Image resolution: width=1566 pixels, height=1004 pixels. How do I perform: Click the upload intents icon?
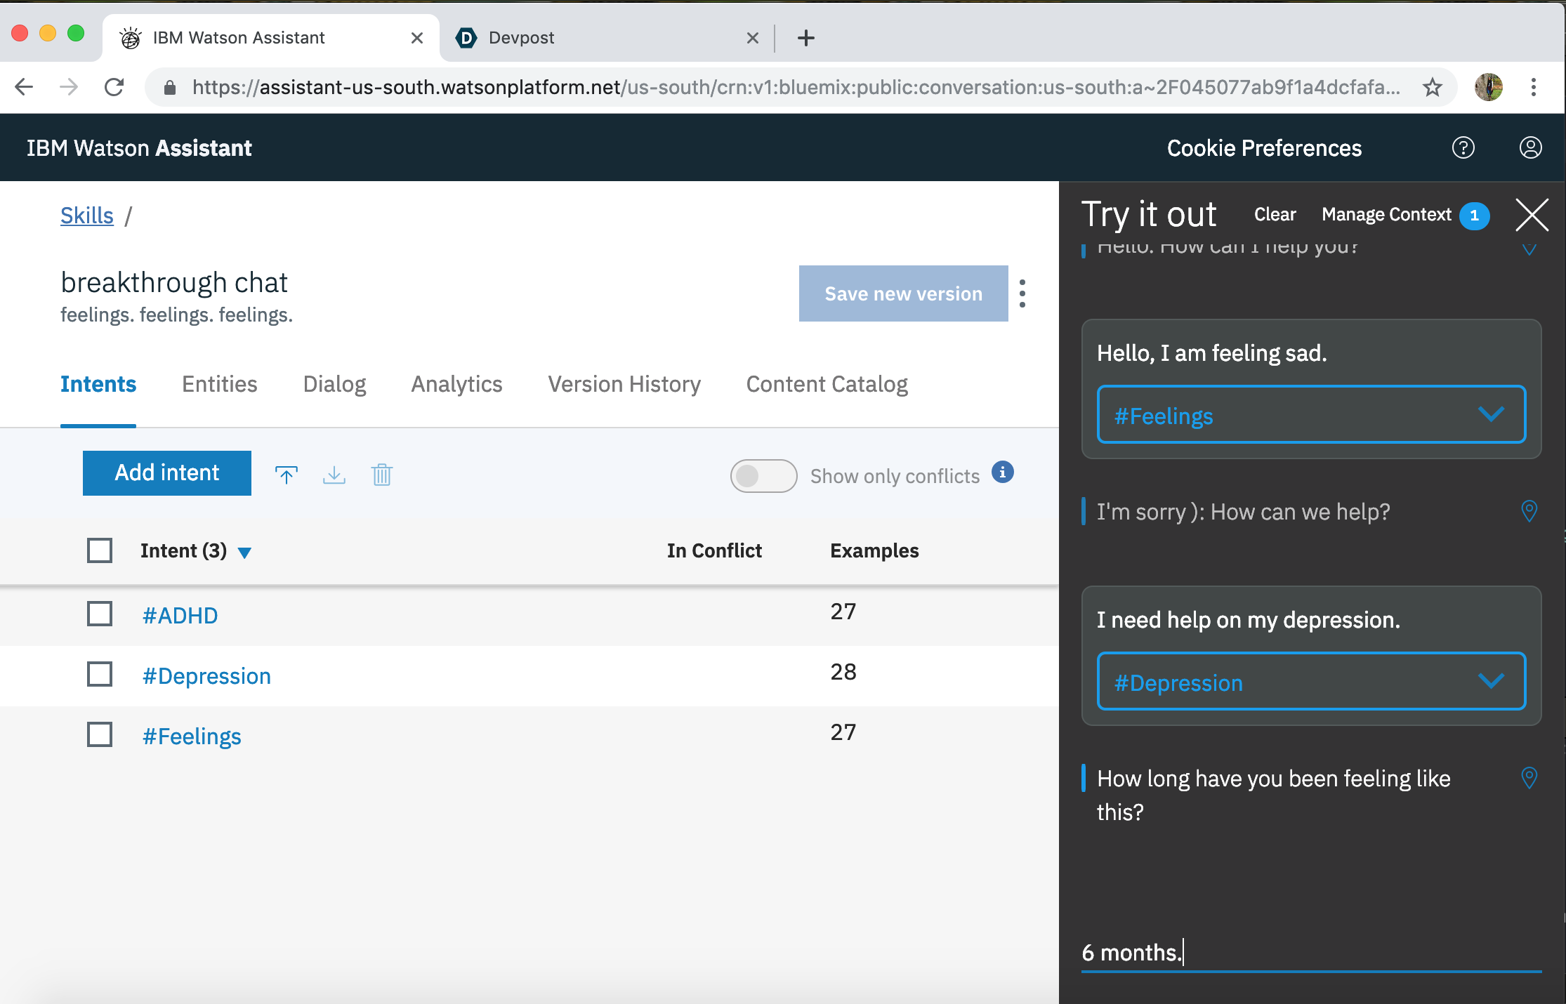coord(286,475)
